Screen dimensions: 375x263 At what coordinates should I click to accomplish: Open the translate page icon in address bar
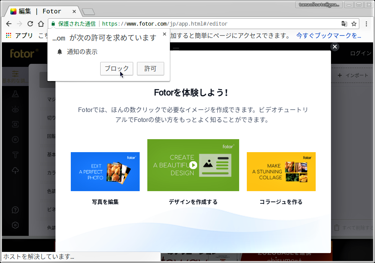[x=344, y=24]
